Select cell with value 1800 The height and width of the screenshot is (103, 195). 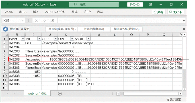[50, 59]
